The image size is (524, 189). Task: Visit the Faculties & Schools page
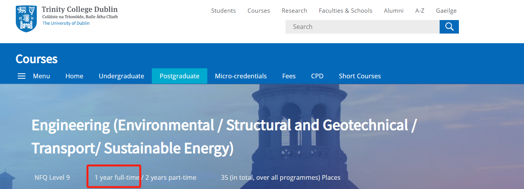[345, 10]
